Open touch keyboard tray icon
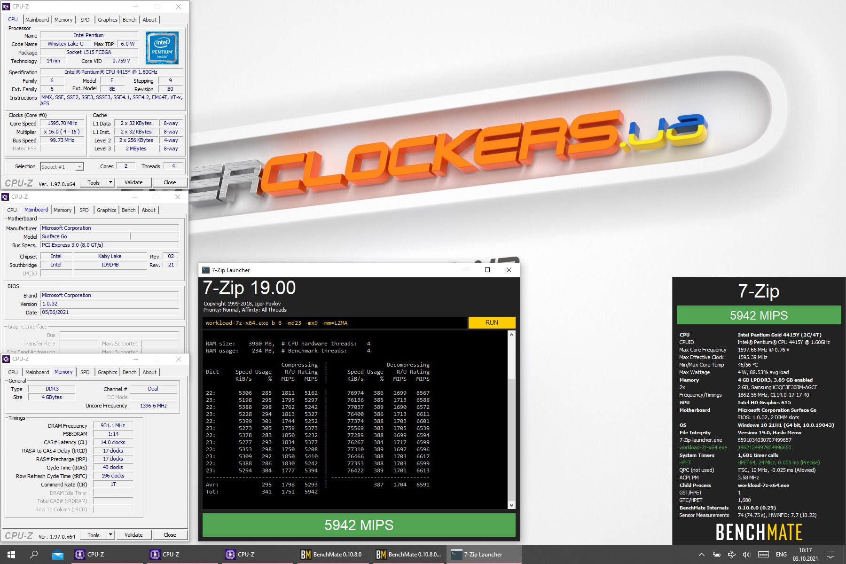 pos(763,555)
